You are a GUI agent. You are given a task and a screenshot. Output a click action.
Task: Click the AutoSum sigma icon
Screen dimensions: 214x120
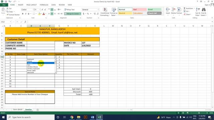click(185, 8)
